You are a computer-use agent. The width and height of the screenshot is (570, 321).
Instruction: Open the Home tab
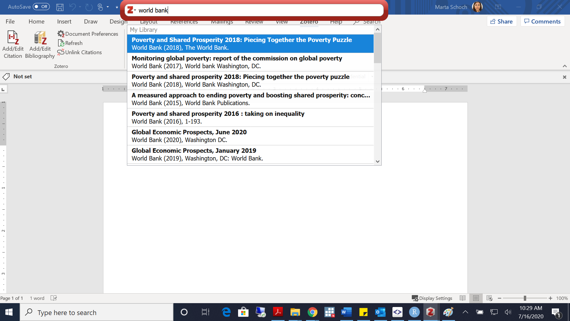(x=37, y=21)
